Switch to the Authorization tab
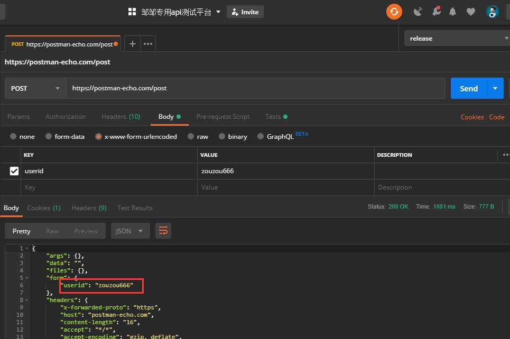The height and width of the screenshot is (339, 510). click(x=66, y=117)
